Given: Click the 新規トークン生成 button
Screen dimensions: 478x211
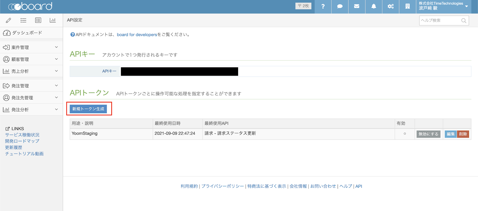Looking at the screenshot, I should (x=88, y=109).
